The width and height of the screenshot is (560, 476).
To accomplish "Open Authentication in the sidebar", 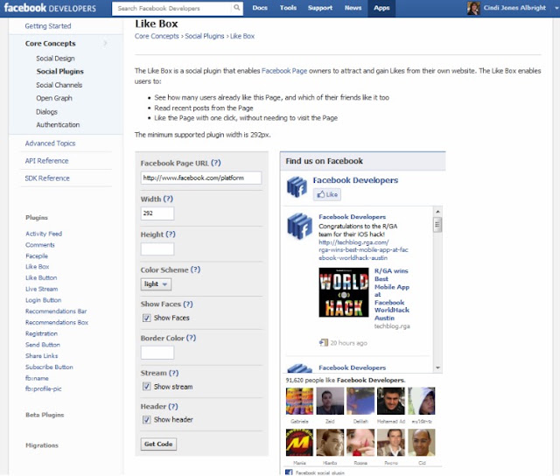I will (58, 124).
